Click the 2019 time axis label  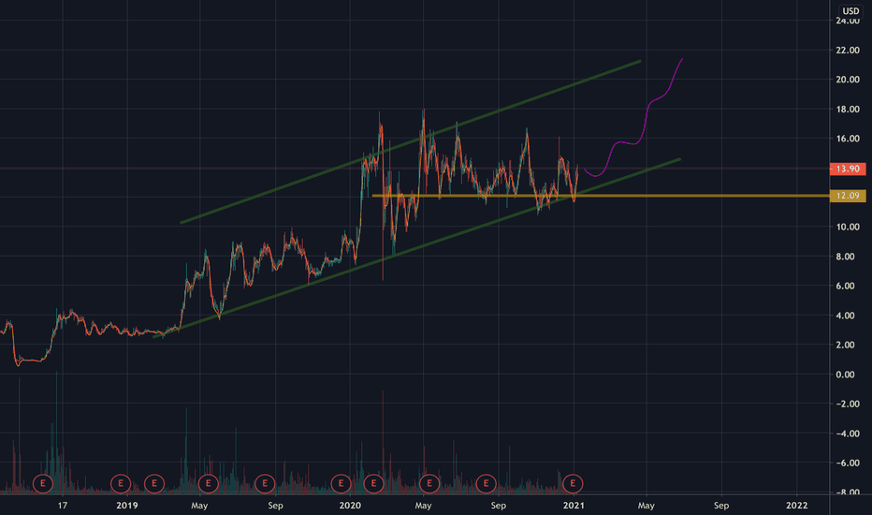(x=127, y=506)
